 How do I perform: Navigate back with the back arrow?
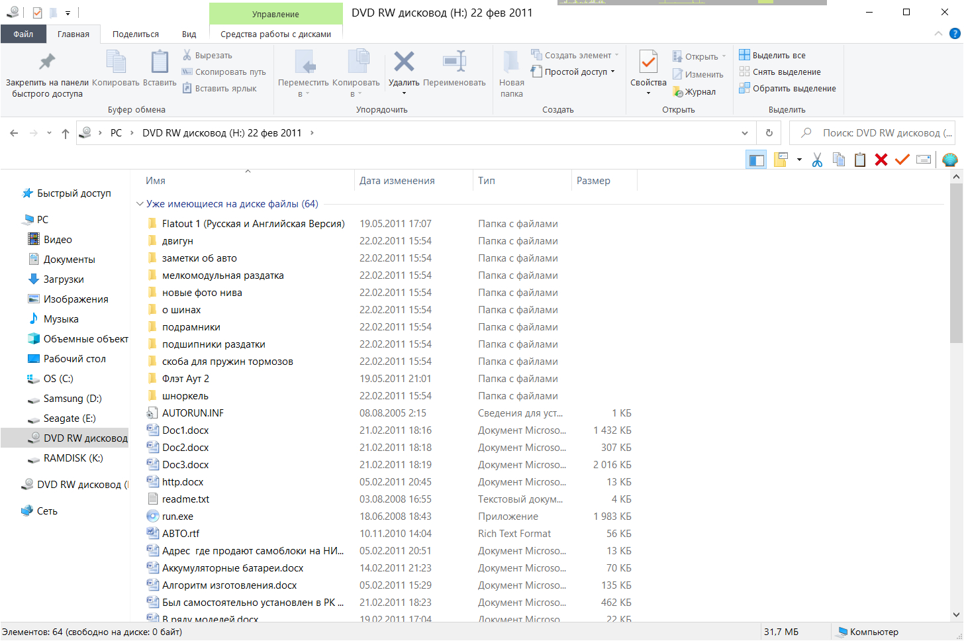click(14, 133)
